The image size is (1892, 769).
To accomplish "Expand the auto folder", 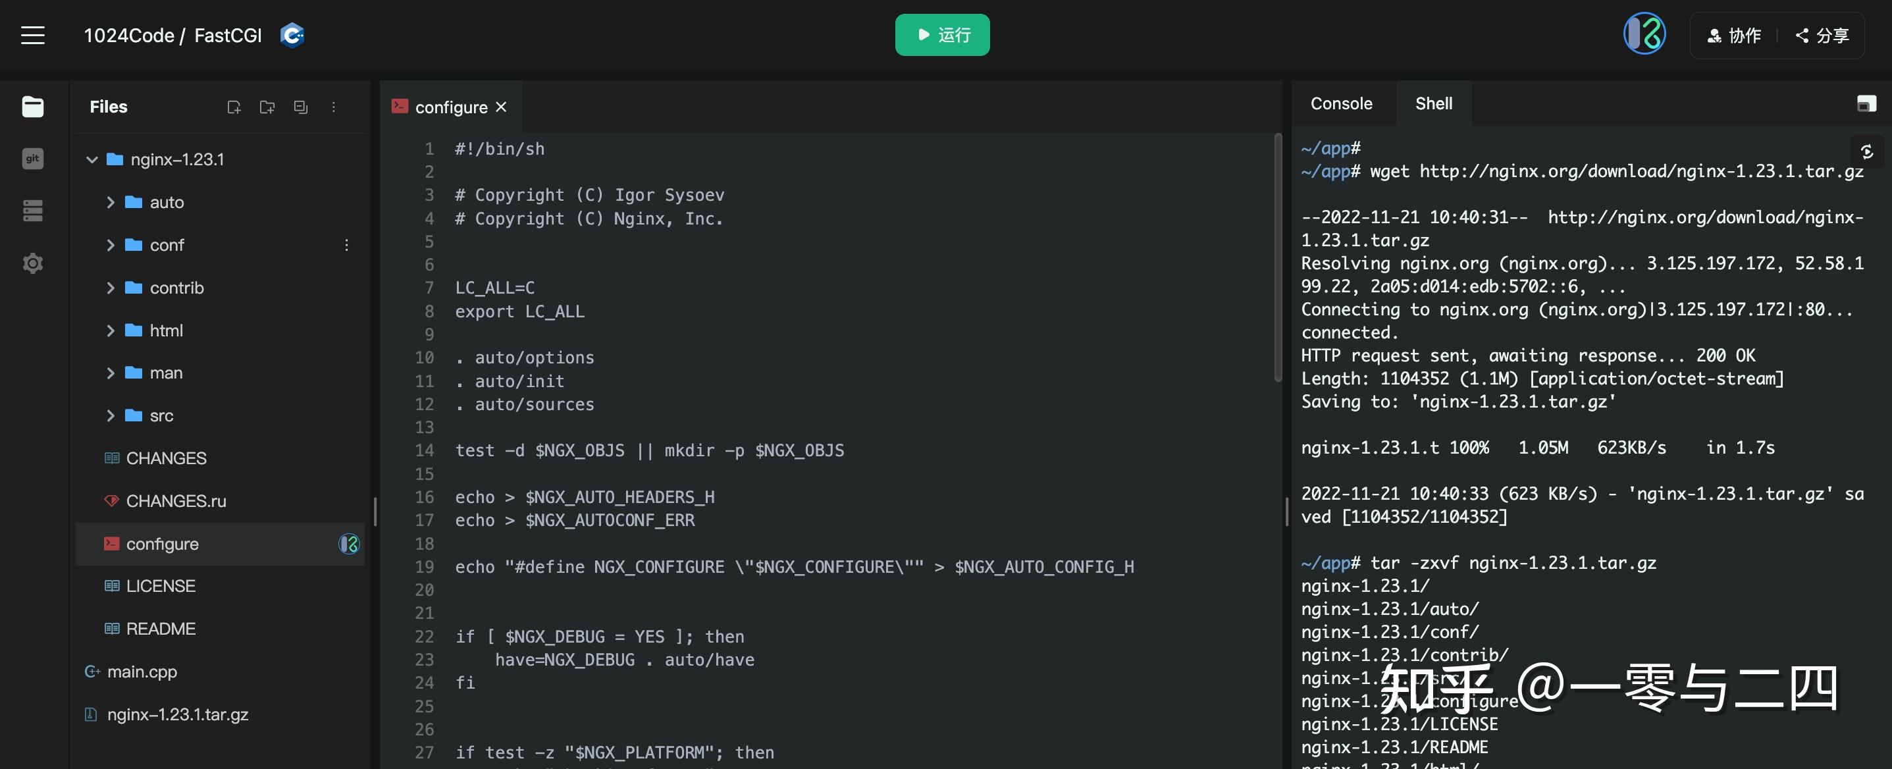I will (110, 202).
